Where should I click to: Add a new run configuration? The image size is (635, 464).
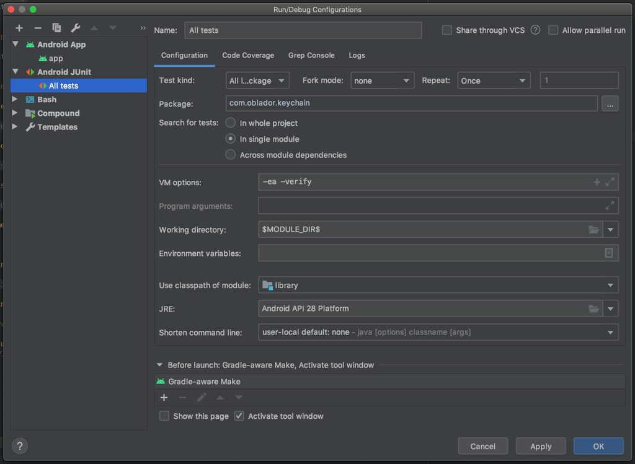coord(19,28)
